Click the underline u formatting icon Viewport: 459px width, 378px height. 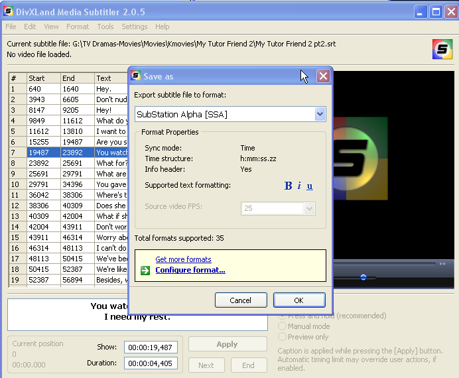310,186
